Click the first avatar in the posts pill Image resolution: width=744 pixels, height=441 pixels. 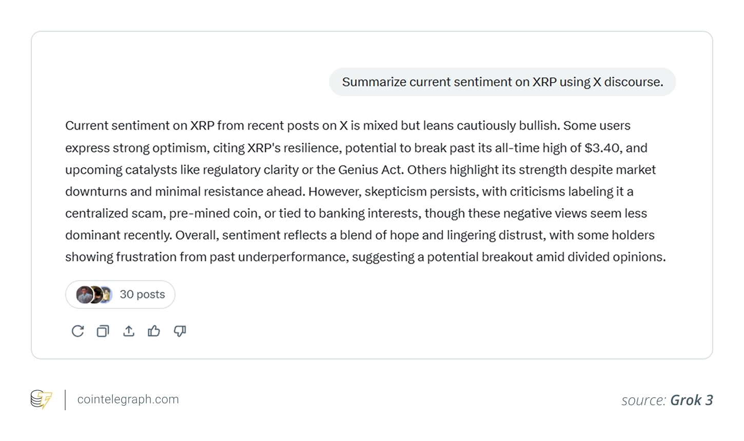pyautogui.click(x=84, y=295)
